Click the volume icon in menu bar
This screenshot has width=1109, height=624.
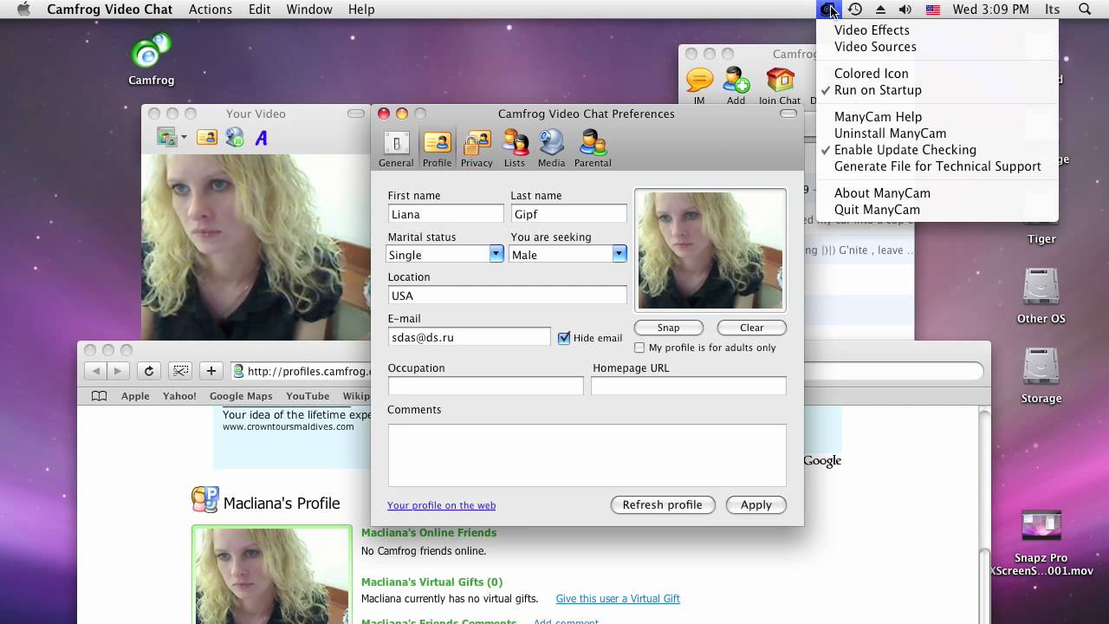click(x=905, y=10)
